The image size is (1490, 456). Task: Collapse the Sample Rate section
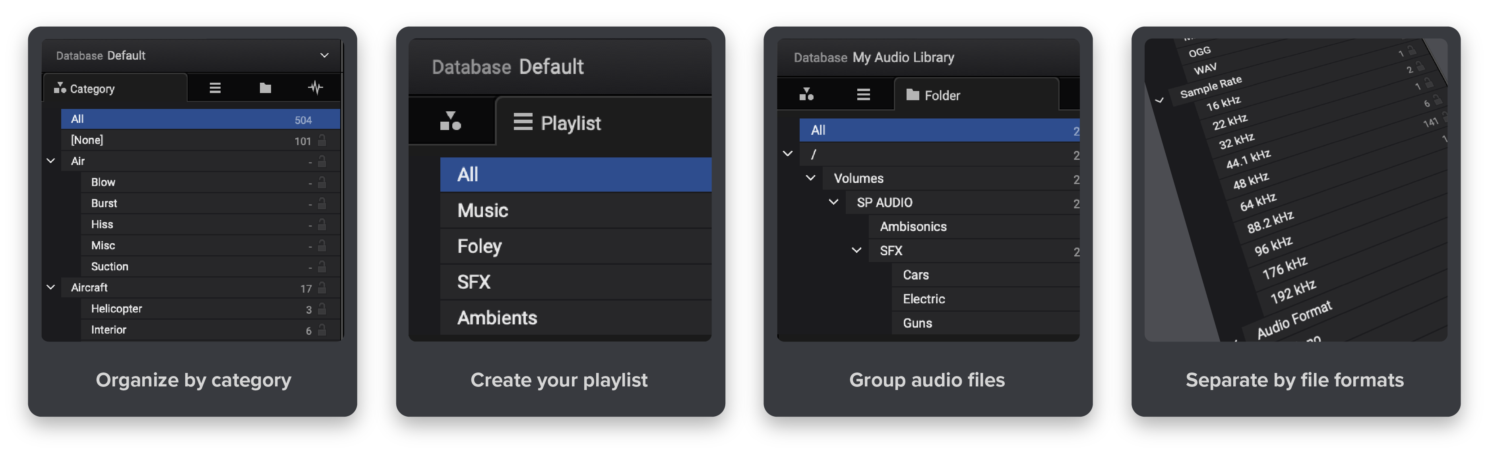click(1160, 99)
